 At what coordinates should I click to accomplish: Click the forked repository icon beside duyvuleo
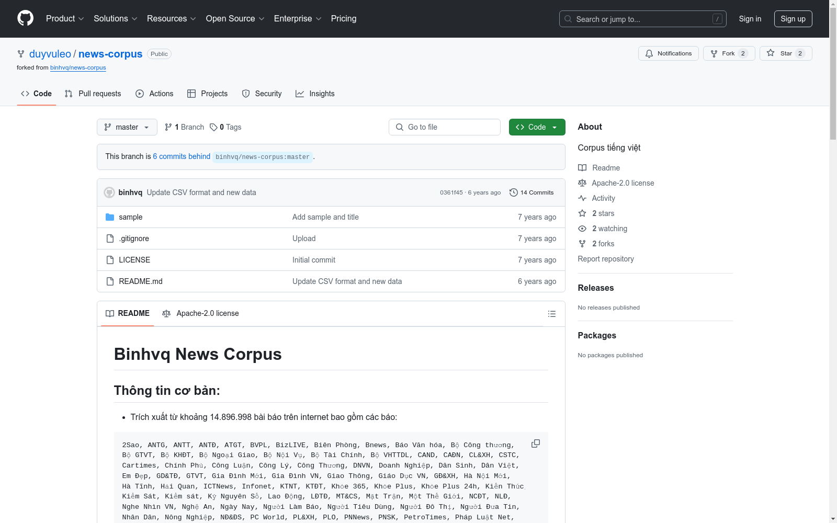tap(21, 54)
